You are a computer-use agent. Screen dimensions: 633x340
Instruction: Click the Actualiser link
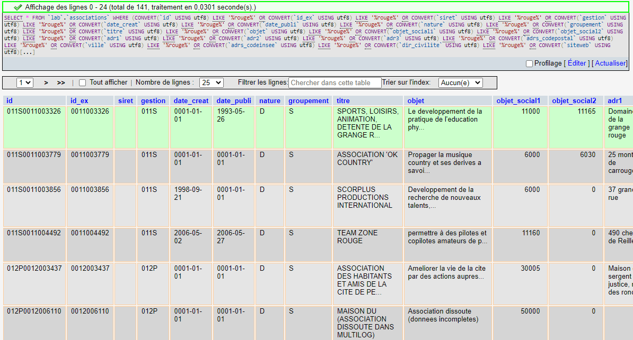(x=611, y=63)
